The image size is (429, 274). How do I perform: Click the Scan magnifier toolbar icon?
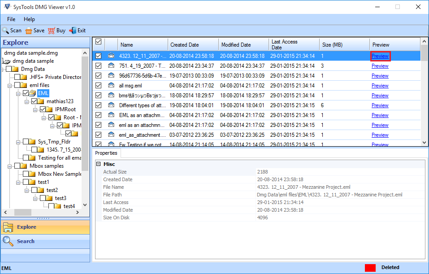(5, 30)
